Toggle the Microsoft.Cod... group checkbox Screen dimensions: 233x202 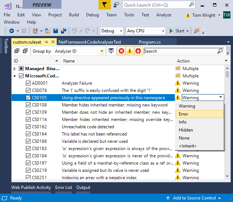[x=21, y=76]
